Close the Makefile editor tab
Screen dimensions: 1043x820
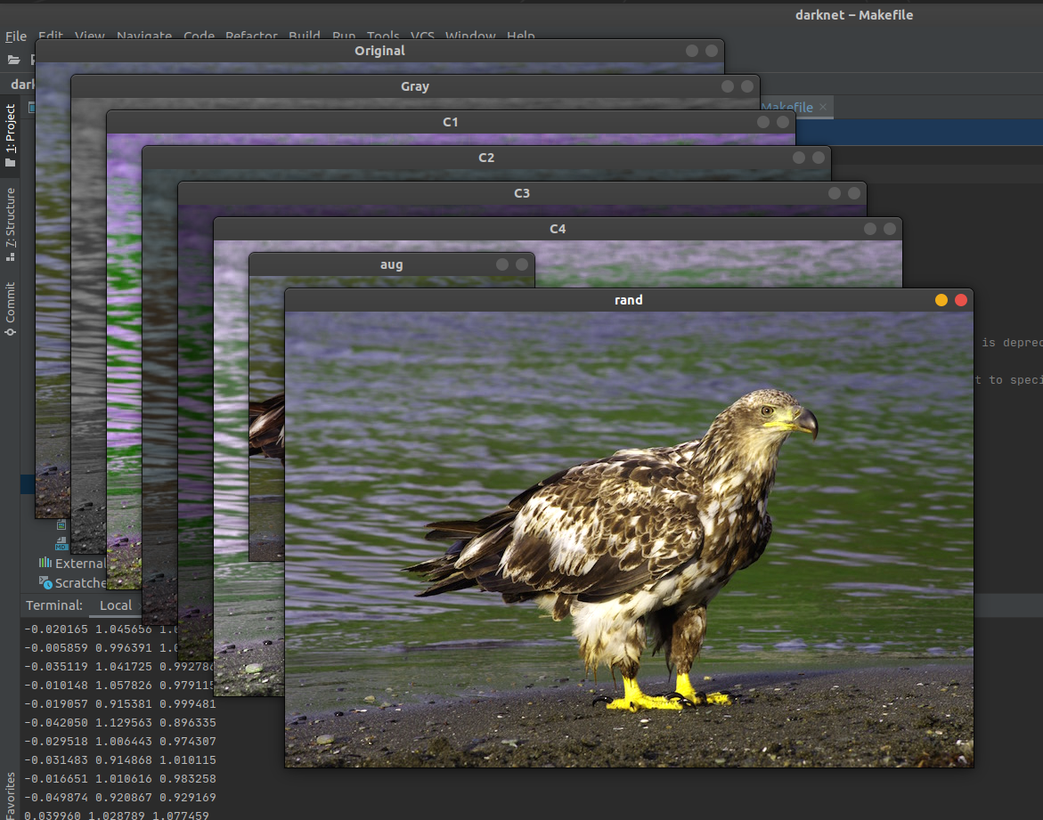[823, 107]
